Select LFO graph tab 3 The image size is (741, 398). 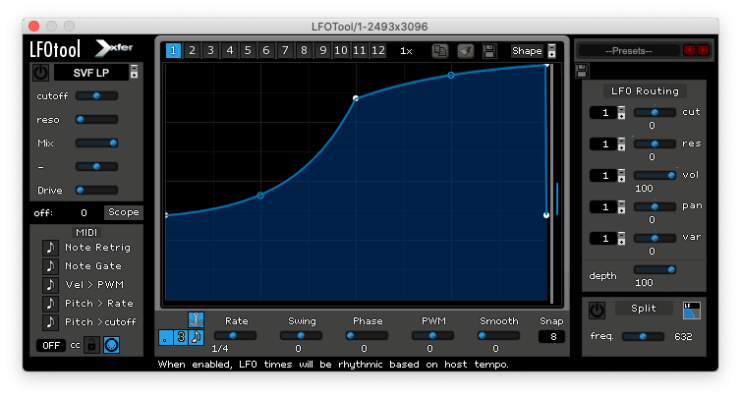[x=210, y=50]
